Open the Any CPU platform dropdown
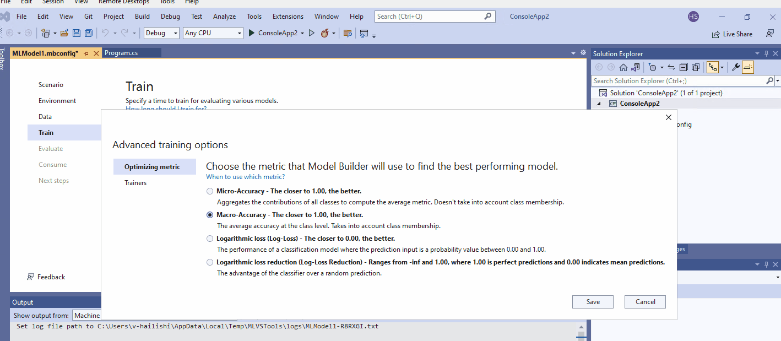Screen dimensions: 781x341 click(213, 33)
